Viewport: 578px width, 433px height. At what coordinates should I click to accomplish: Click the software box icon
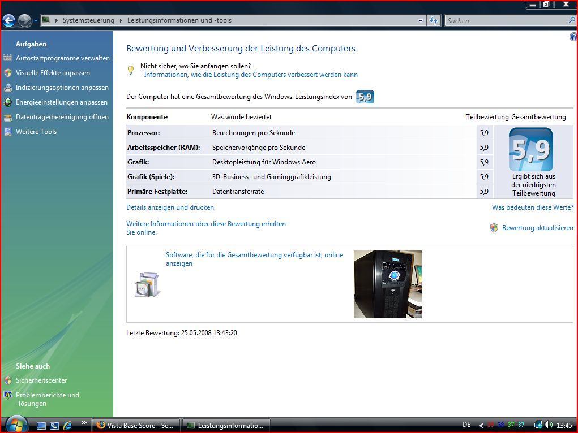147,284
